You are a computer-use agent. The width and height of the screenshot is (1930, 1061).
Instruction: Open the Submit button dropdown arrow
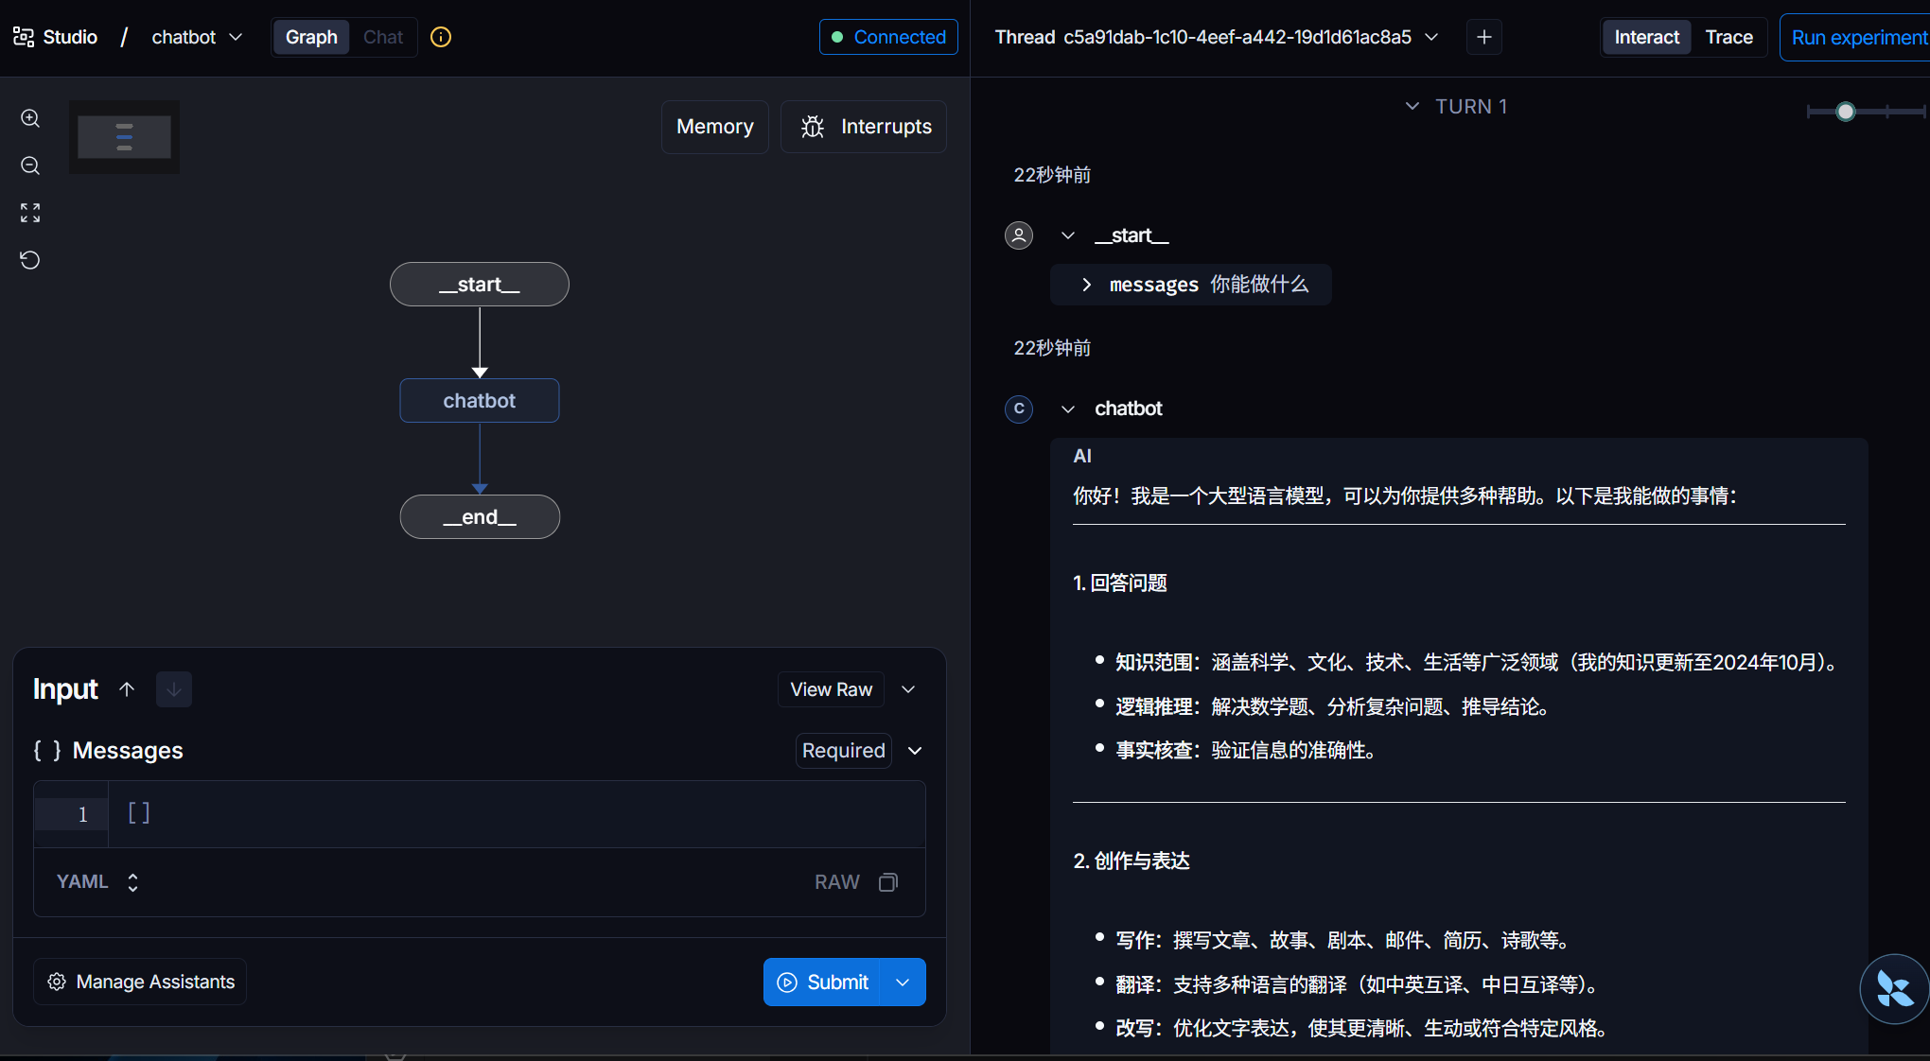click(x=903, y=983)
